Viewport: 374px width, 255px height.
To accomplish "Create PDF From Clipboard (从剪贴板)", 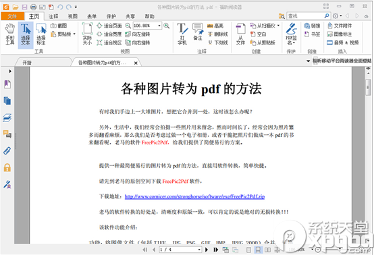I will [x=263, y=42].
